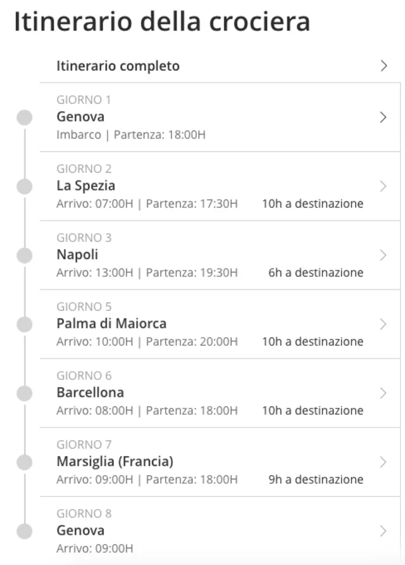Click the Giorno 8 Genova chevron arrow
405x565 pixels.
pyautogui.click(x=383, y=531)
